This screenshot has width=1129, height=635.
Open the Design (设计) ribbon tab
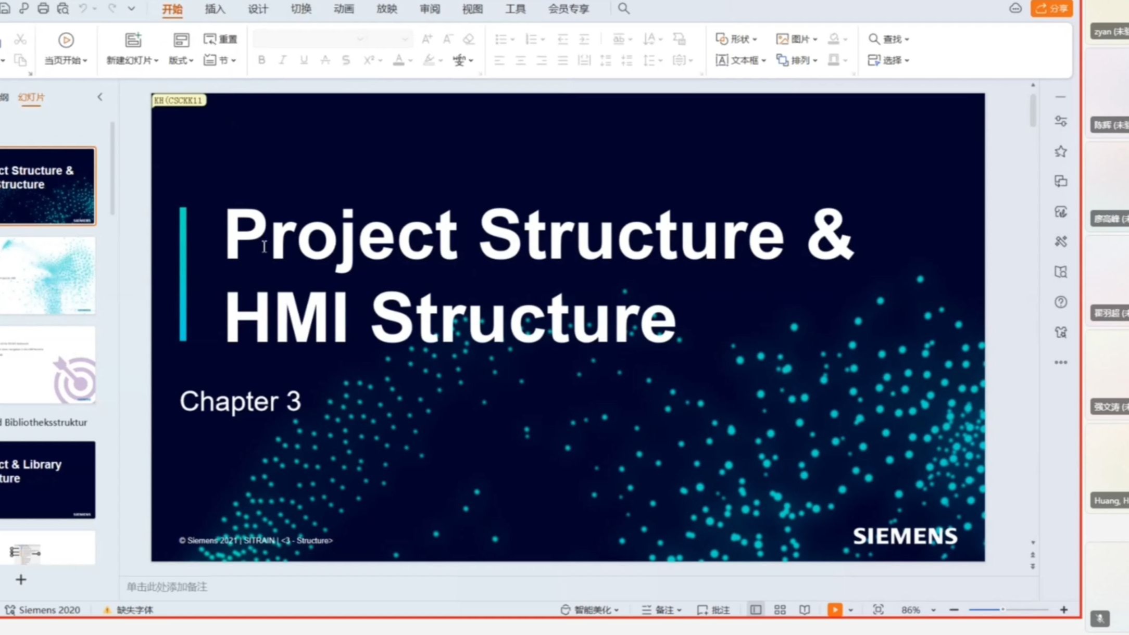click(258, 9)
